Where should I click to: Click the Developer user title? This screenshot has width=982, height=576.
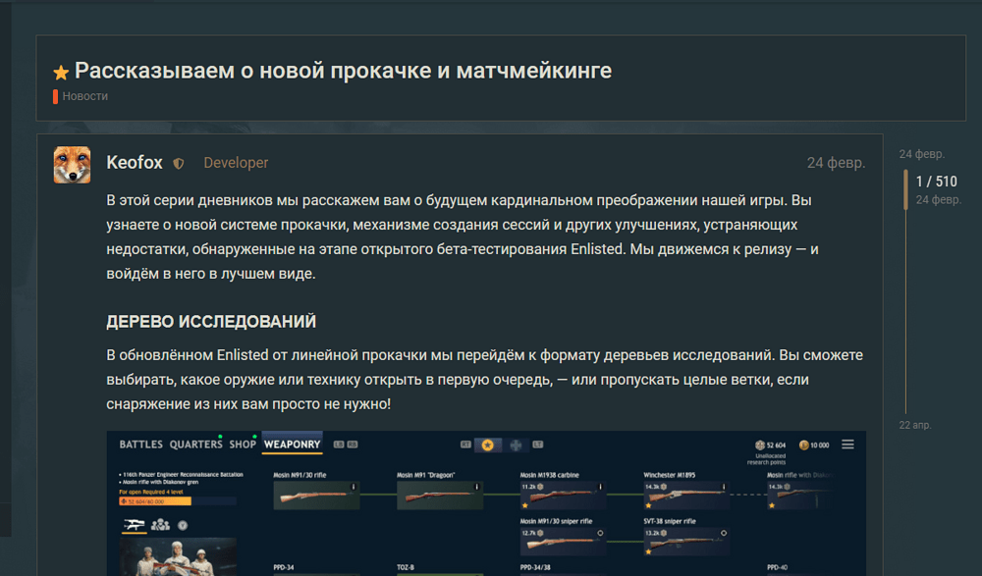click(236, 163)
